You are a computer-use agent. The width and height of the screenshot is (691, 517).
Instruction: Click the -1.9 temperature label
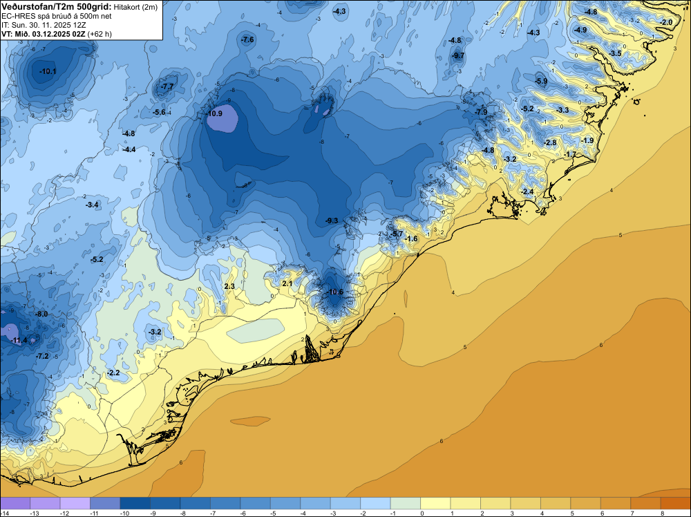click(587, 140)
